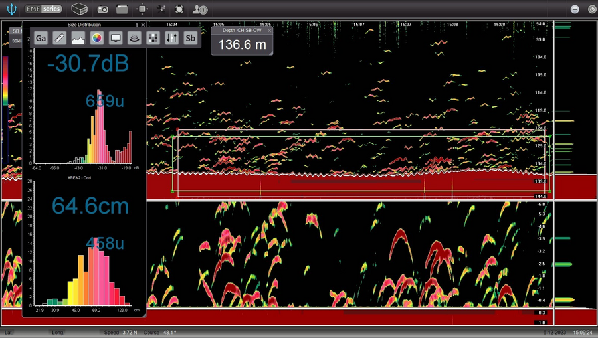
Task: Pin the Size Distribution panel
Action: point(135,25)
